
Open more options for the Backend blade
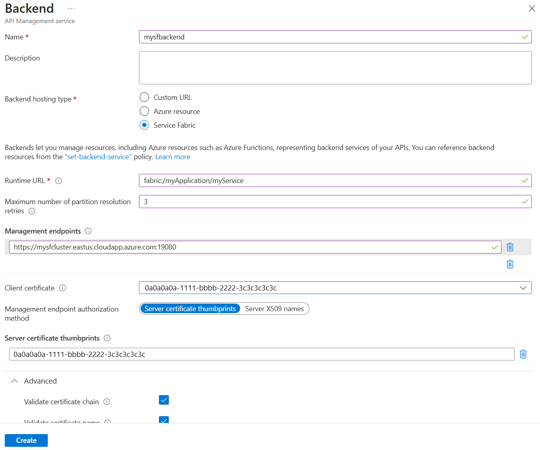pos(71,8)
